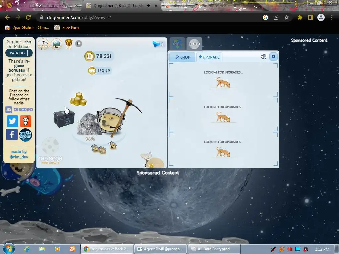
Task: Open the Reddit icon
Action: [x=25, y=121]
